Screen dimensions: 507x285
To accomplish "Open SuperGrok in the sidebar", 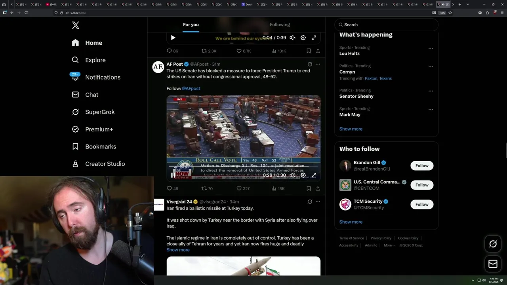I will 93,112.
